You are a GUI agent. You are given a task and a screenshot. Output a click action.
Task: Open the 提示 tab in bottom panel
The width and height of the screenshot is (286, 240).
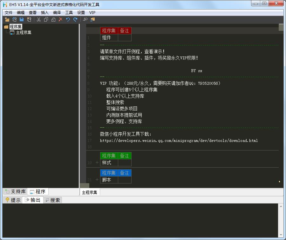coord(13,200)
